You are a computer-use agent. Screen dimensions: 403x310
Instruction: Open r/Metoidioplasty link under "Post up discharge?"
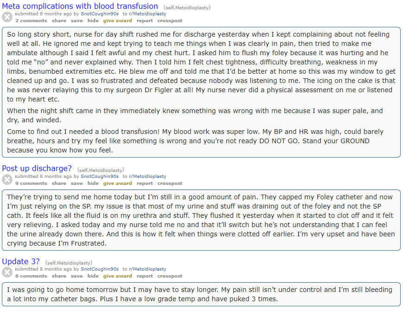click(147, 177)
